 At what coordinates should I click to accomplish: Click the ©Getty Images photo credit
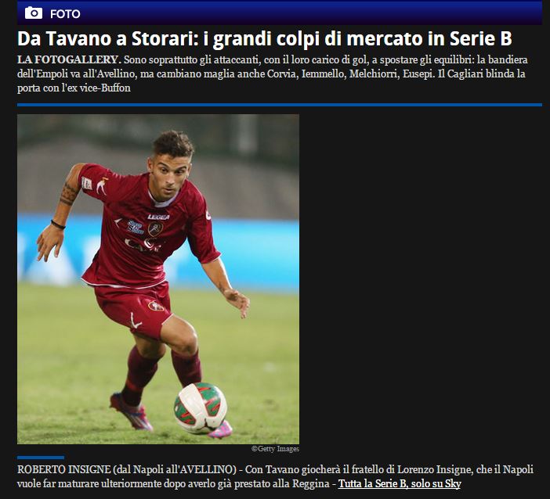coord(275,449)
